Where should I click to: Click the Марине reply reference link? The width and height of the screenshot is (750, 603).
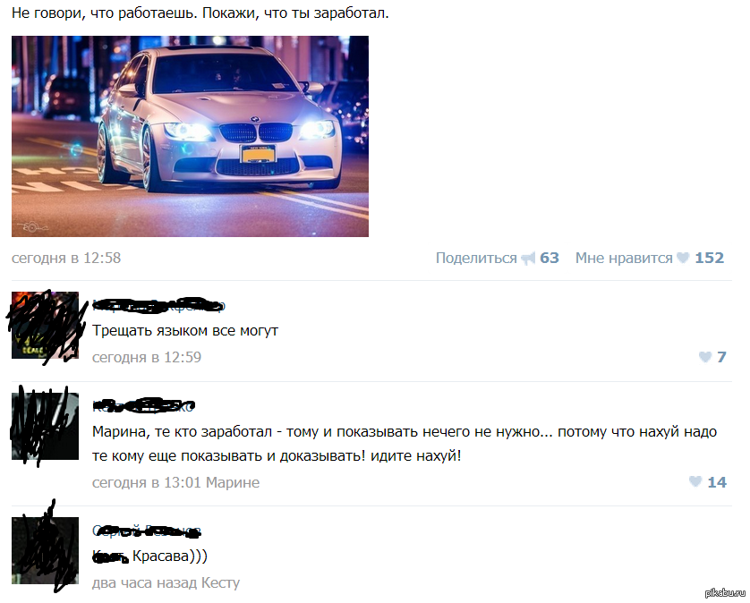(x=233, y=482)
